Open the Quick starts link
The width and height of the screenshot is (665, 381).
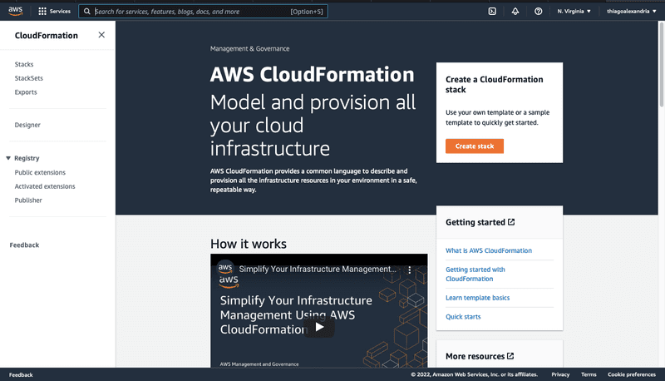pos(463,316)
